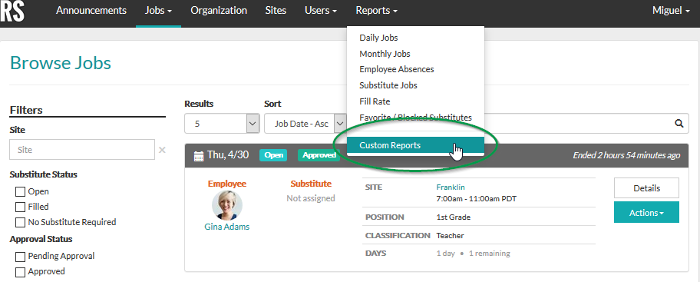Click '7:00am - 11:00am PDT' time text
This screenshot has width=700, height=282.
point(477,199)
